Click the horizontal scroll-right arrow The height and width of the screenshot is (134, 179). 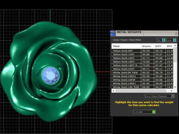(x=172, y=91)
